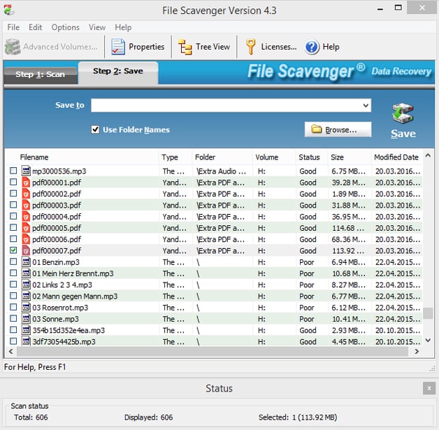Open the Options menu
This screenshot has height=430, width=439.
pos(66,27)
